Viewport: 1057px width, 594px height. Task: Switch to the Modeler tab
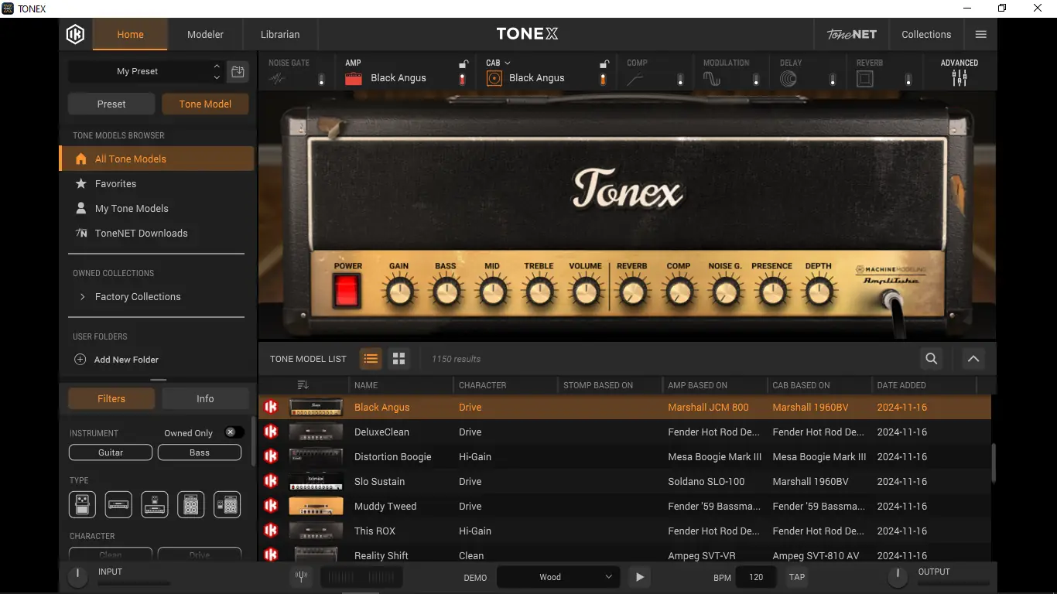[x=205, y=34]
